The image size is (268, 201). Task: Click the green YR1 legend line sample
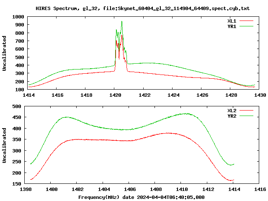pyautogui.click(x=246, y=26)
